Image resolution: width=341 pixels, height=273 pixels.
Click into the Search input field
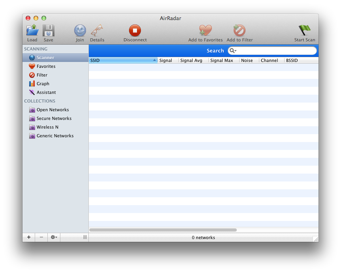276,51
